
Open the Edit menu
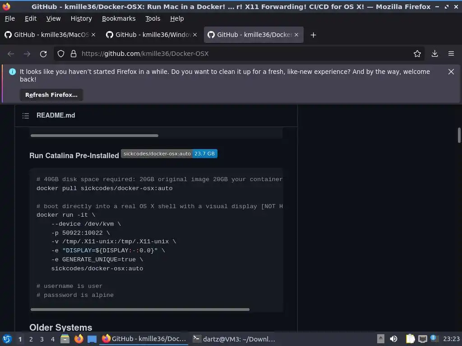pyautogui.click(x=31, y=18)
